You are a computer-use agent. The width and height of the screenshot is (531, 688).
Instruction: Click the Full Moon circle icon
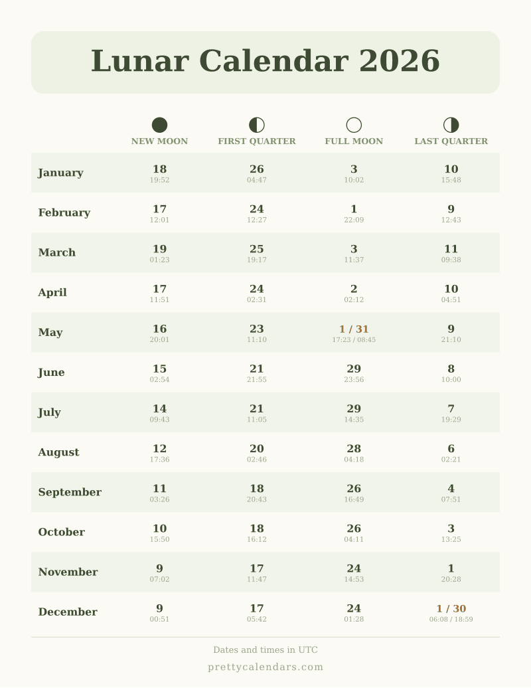(354, 125)
